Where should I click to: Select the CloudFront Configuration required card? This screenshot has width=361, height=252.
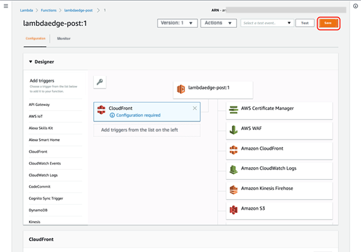click(x=147, y=112)
